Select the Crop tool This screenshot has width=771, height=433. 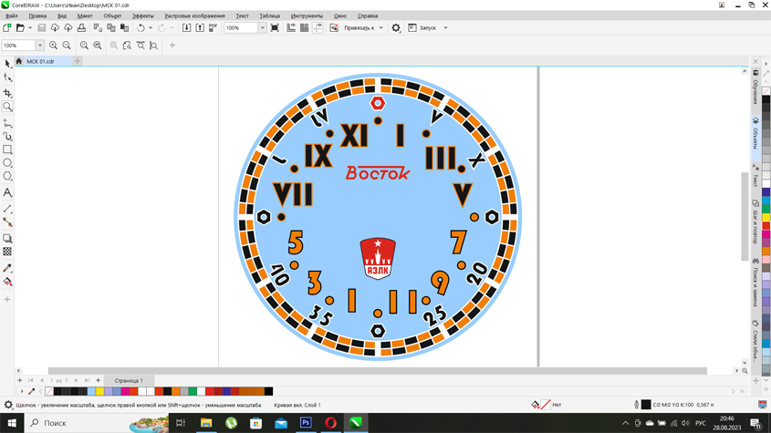pyautogui.click(x=7, y=93)
